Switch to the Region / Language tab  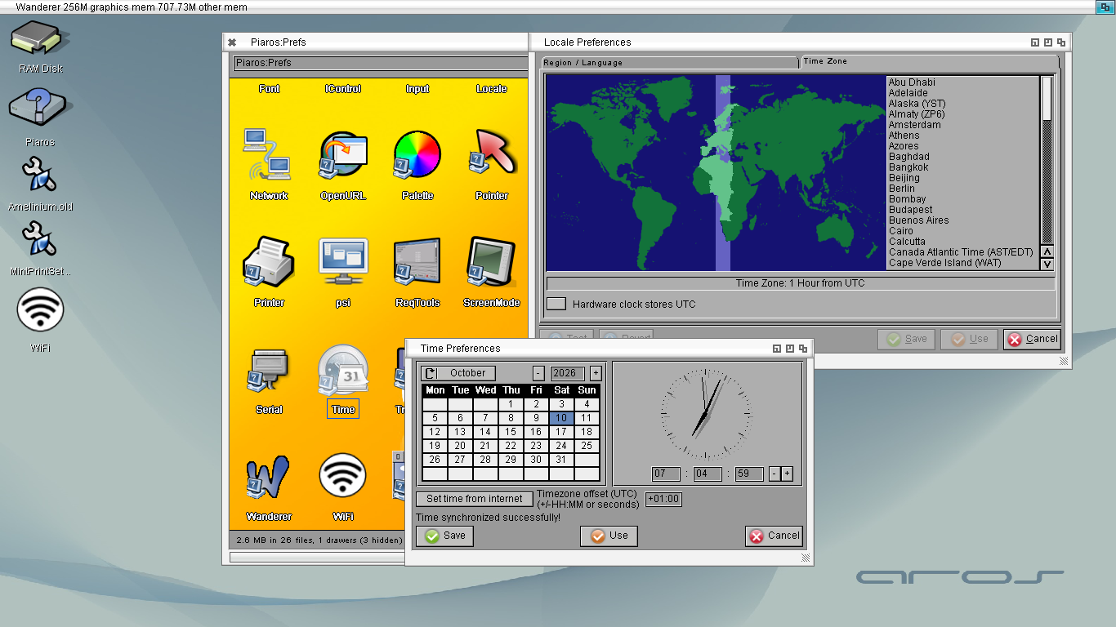pos(669,63)
